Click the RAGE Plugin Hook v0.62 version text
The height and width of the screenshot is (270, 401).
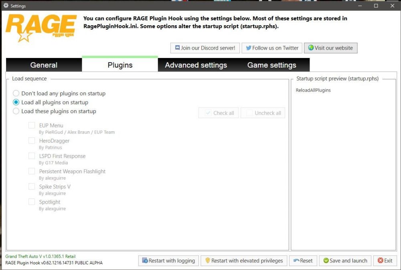click(54, 262)
